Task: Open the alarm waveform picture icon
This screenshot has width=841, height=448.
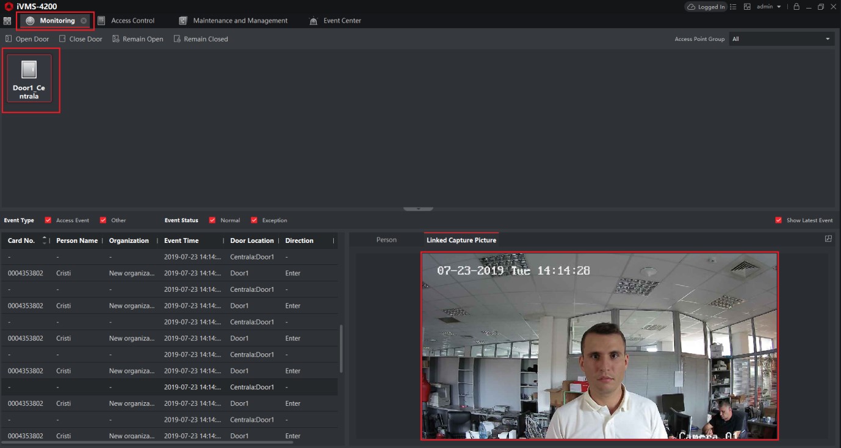Action: (747, 7)
